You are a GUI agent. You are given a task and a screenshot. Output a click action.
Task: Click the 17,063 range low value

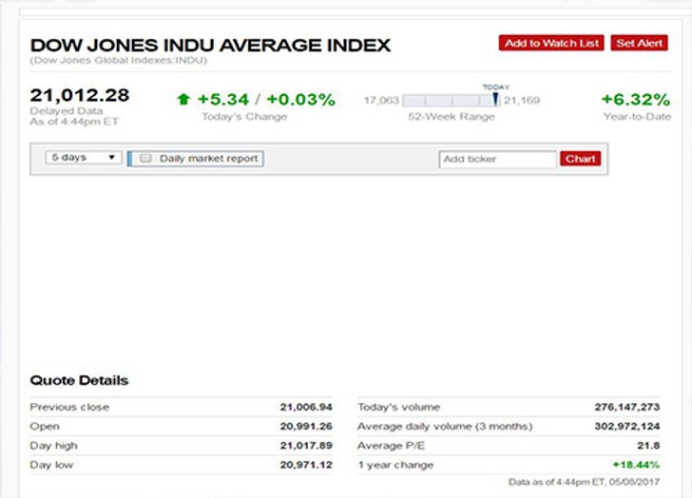382,101
